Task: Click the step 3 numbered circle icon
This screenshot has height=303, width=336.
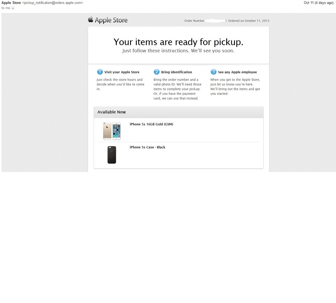Action: (x=213, y=72)
